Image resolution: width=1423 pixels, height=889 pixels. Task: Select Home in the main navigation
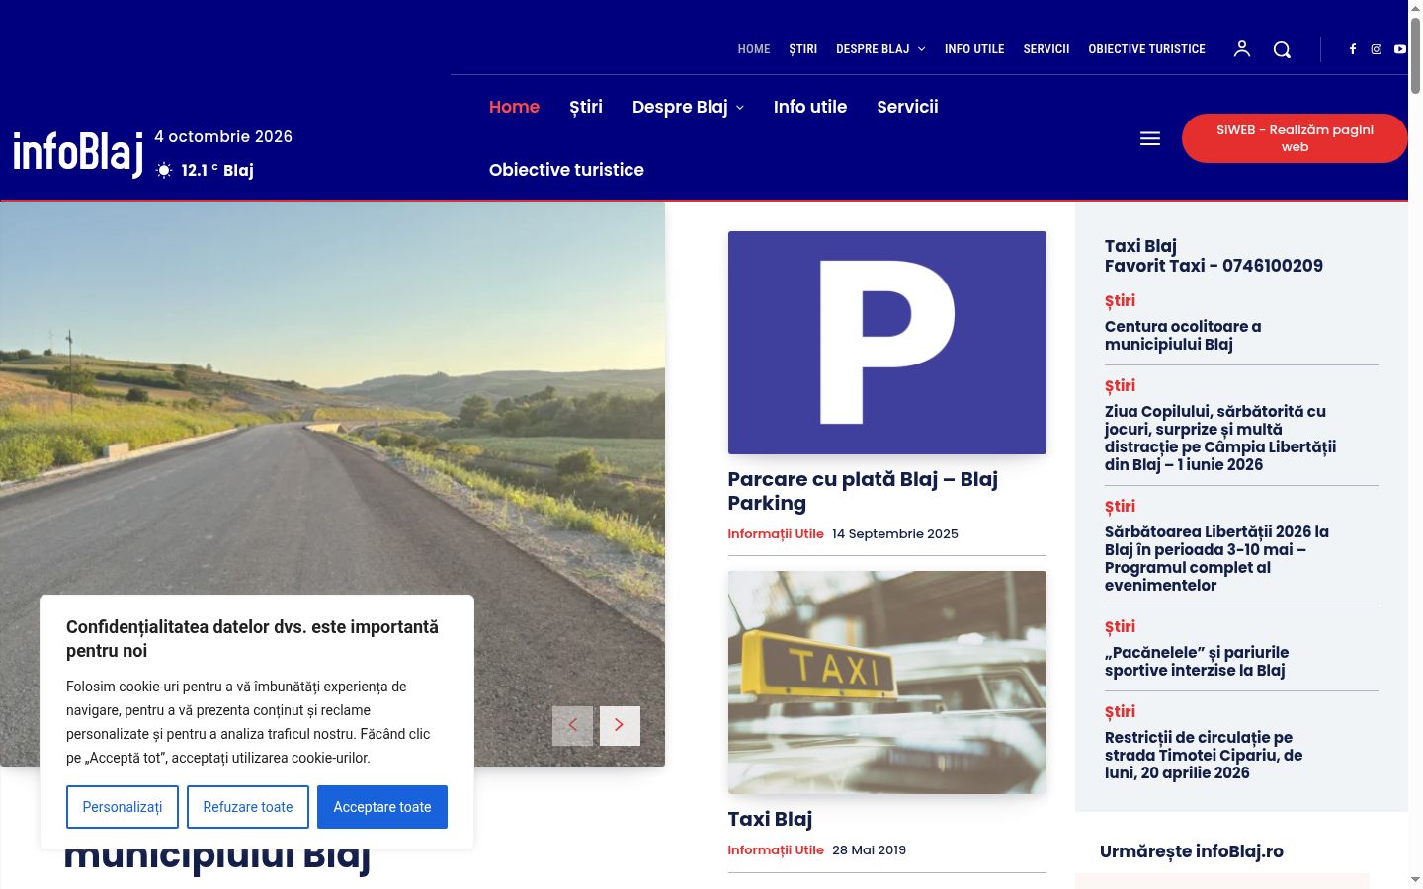[514, 107]
